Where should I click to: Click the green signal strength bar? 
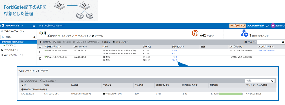point(231,94)
